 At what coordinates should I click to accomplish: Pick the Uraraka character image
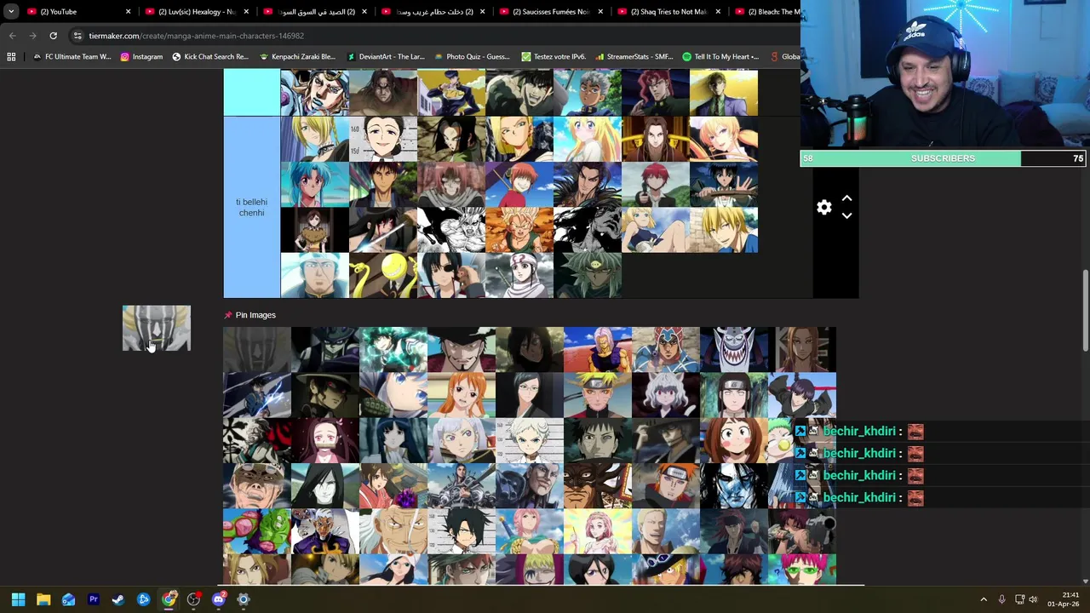tap(734, 441)
